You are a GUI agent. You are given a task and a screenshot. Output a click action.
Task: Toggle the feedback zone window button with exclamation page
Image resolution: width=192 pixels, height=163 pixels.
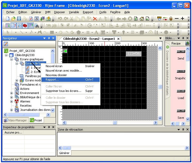click(13, 26)
